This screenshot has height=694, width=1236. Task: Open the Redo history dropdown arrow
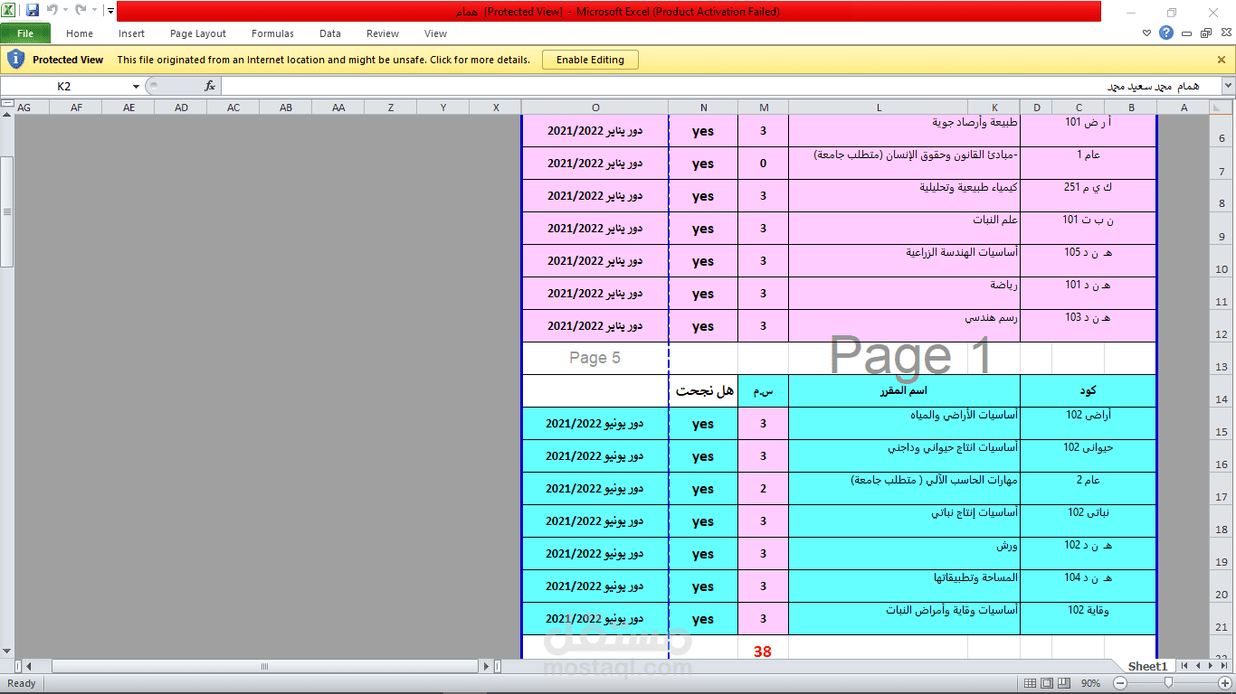94,11
